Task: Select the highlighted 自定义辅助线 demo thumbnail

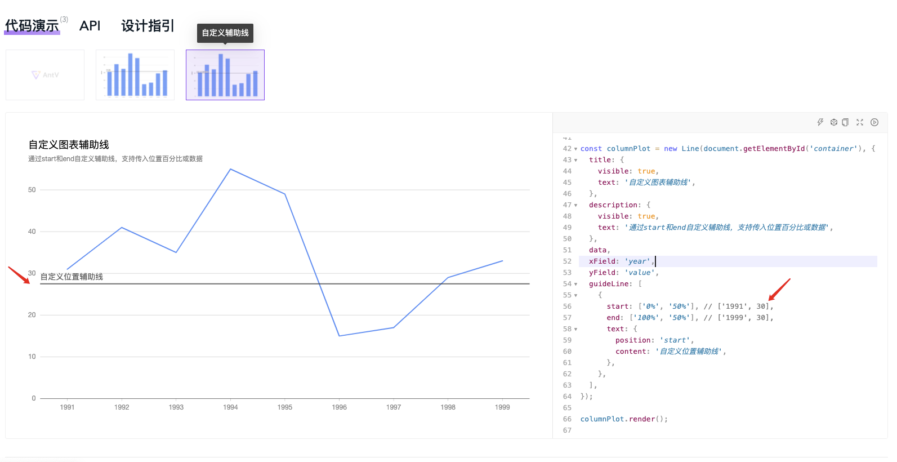Action: (x=225, y=75)
